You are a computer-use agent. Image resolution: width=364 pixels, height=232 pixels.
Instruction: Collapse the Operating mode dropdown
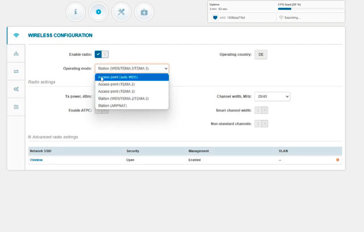[132, 68]
